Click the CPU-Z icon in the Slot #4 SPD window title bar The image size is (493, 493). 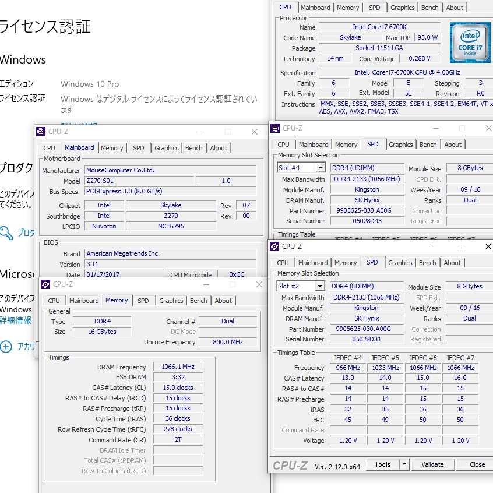pos(275,128)
